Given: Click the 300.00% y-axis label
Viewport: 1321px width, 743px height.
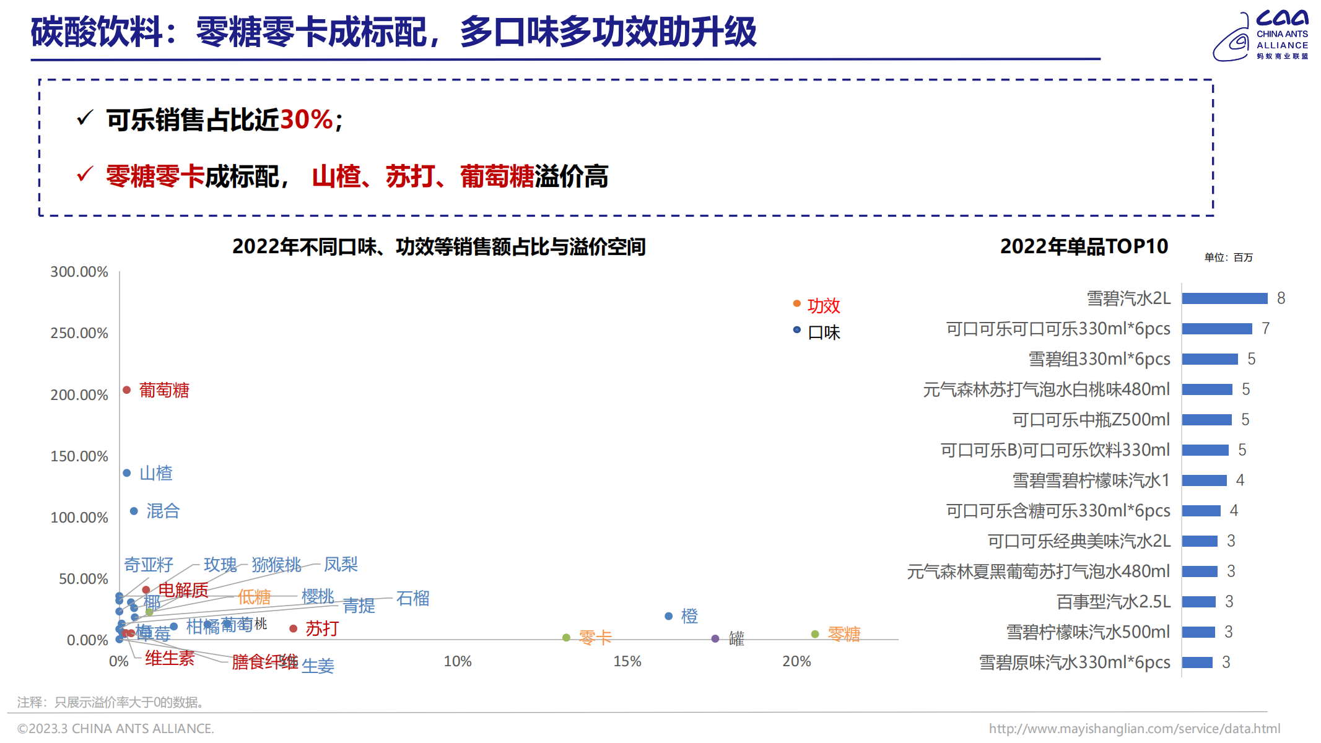Looking at the screenshot, I should 79,272.
